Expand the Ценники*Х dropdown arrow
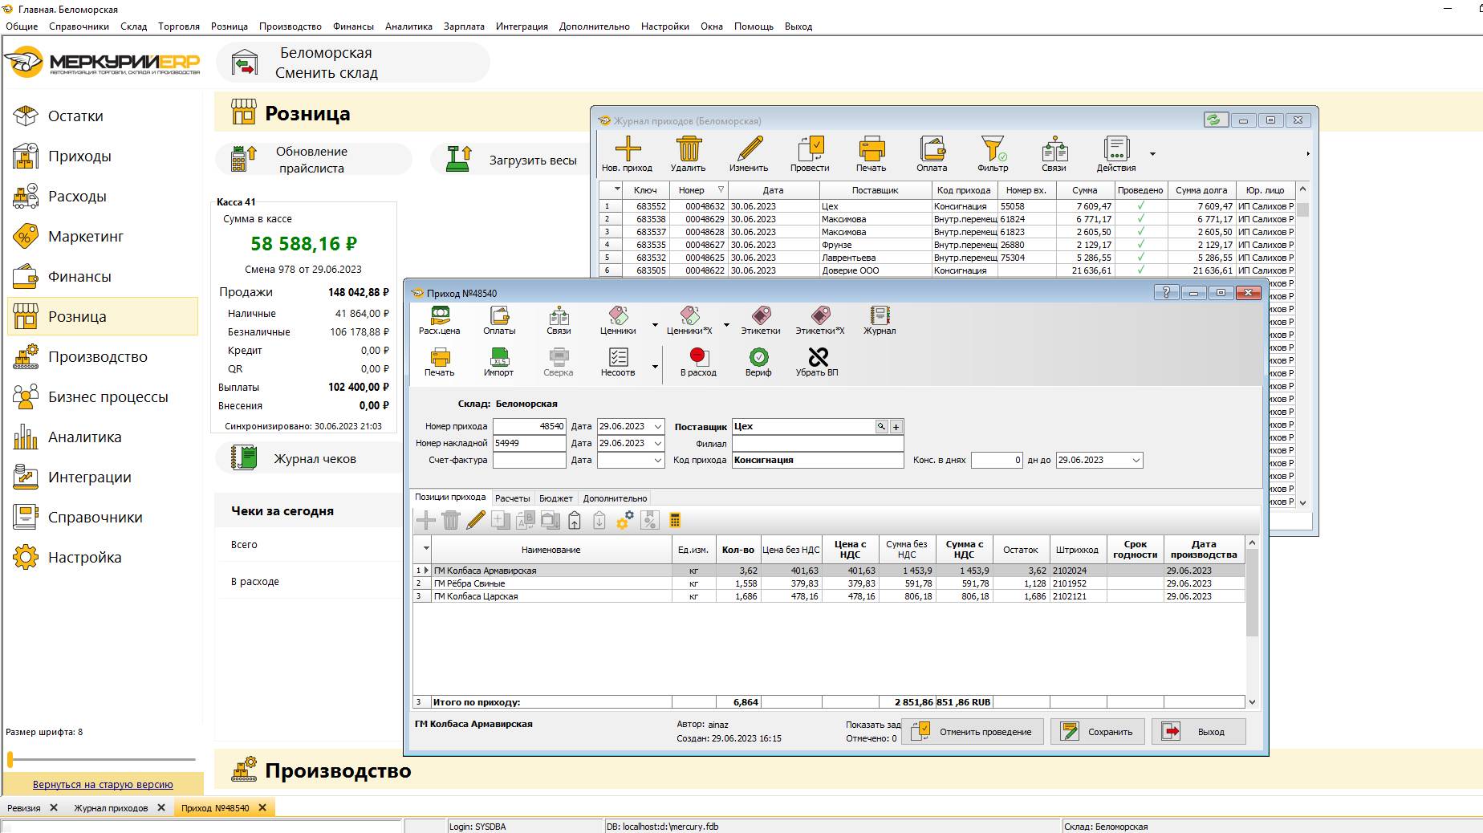Image resolution: width=1483 pixels, height=833 pixels. 726,325
